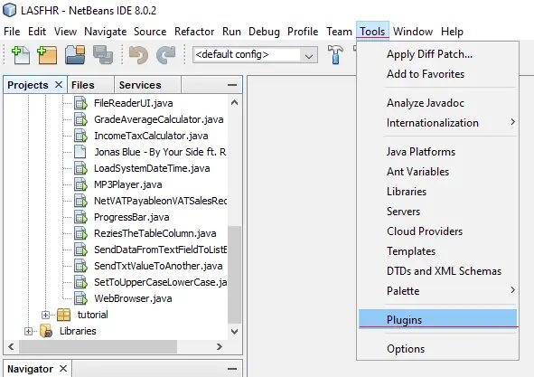Click the MP3Player.java file icon
Image resolution: width=534 pixels, height=377 pixels.
[x=80, y=184]
